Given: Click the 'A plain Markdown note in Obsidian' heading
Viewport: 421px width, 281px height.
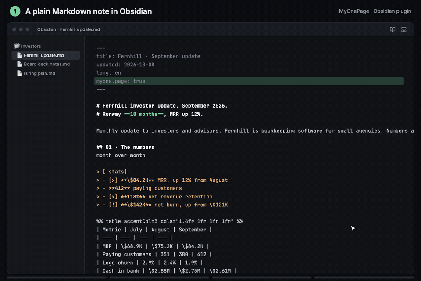Looking at the screenshot, I should (x=88, y=11).
